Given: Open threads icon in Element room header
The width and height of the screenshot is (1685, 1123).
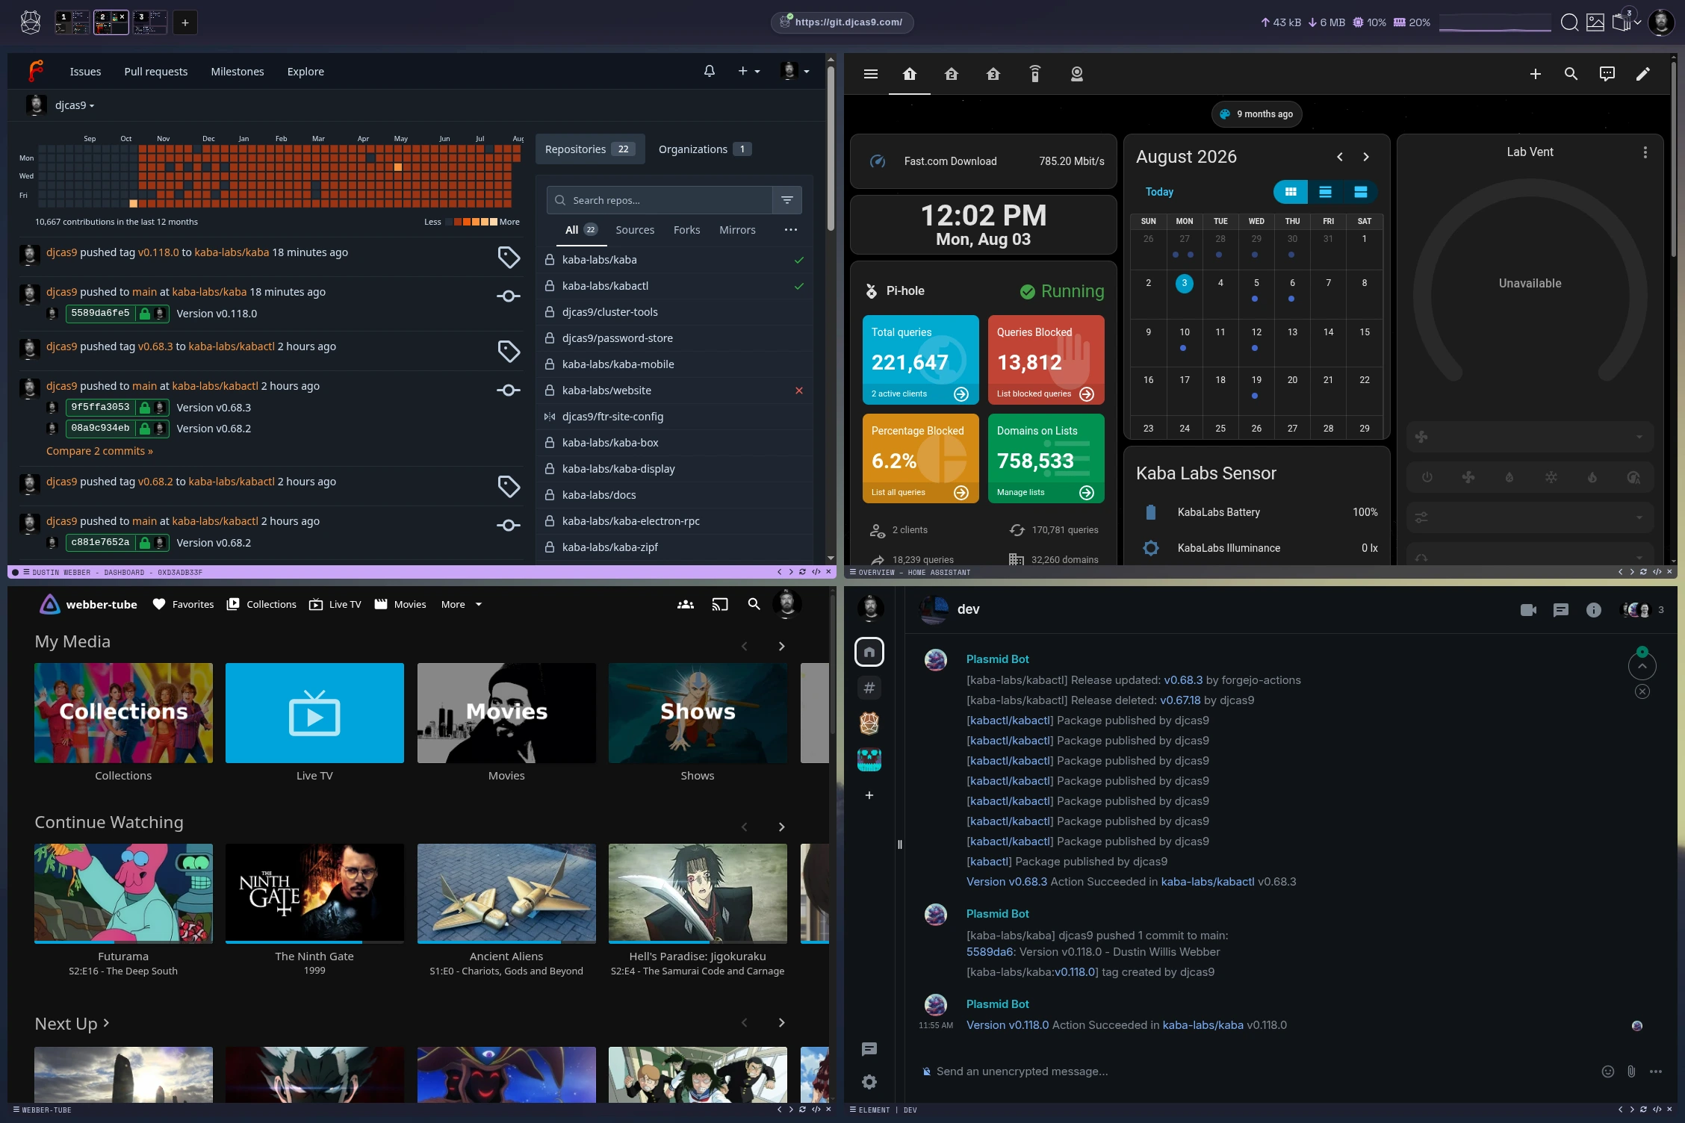Looking at the screenshot, I should 1560,610.
